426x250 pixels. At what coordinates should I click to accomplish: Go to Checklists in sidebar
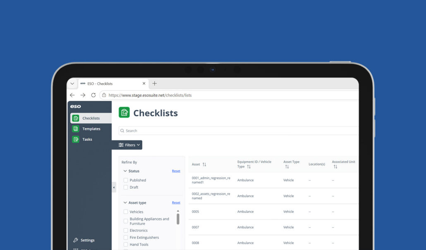pyautogui.click(x=91, y=118)
